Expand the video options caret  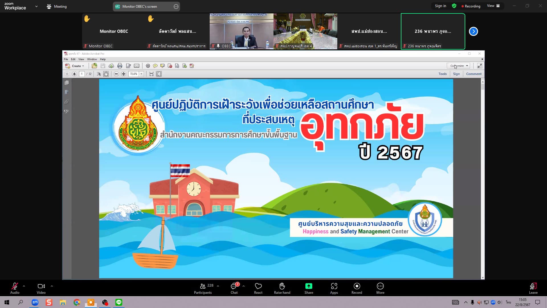point(52,286)
